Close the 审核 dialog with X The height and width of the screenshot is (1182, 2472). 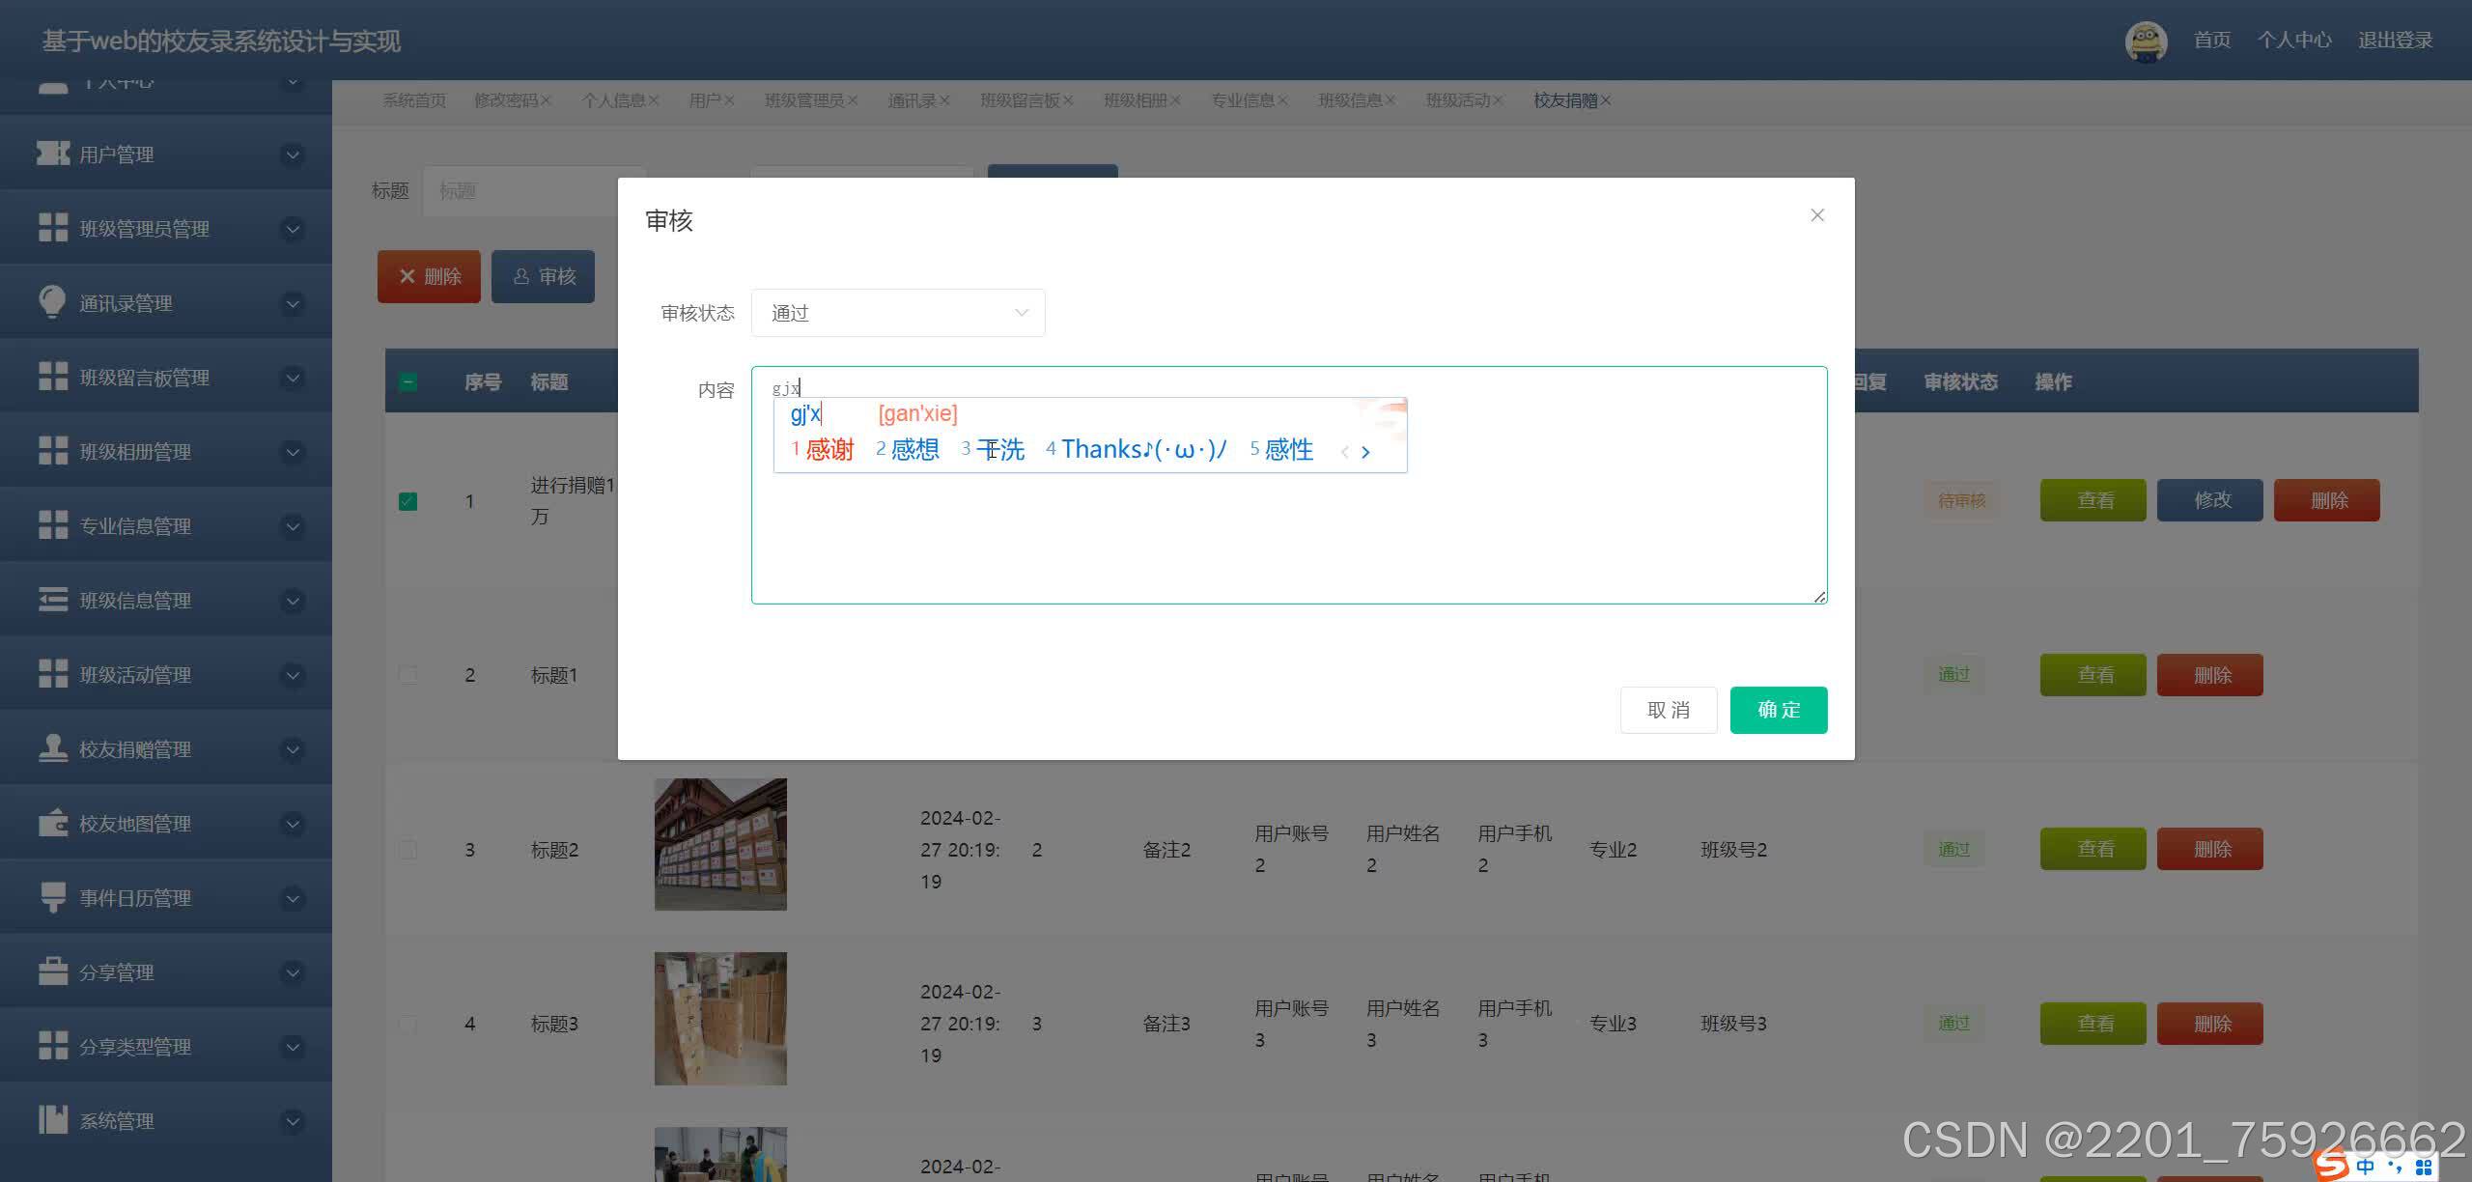1816,215
